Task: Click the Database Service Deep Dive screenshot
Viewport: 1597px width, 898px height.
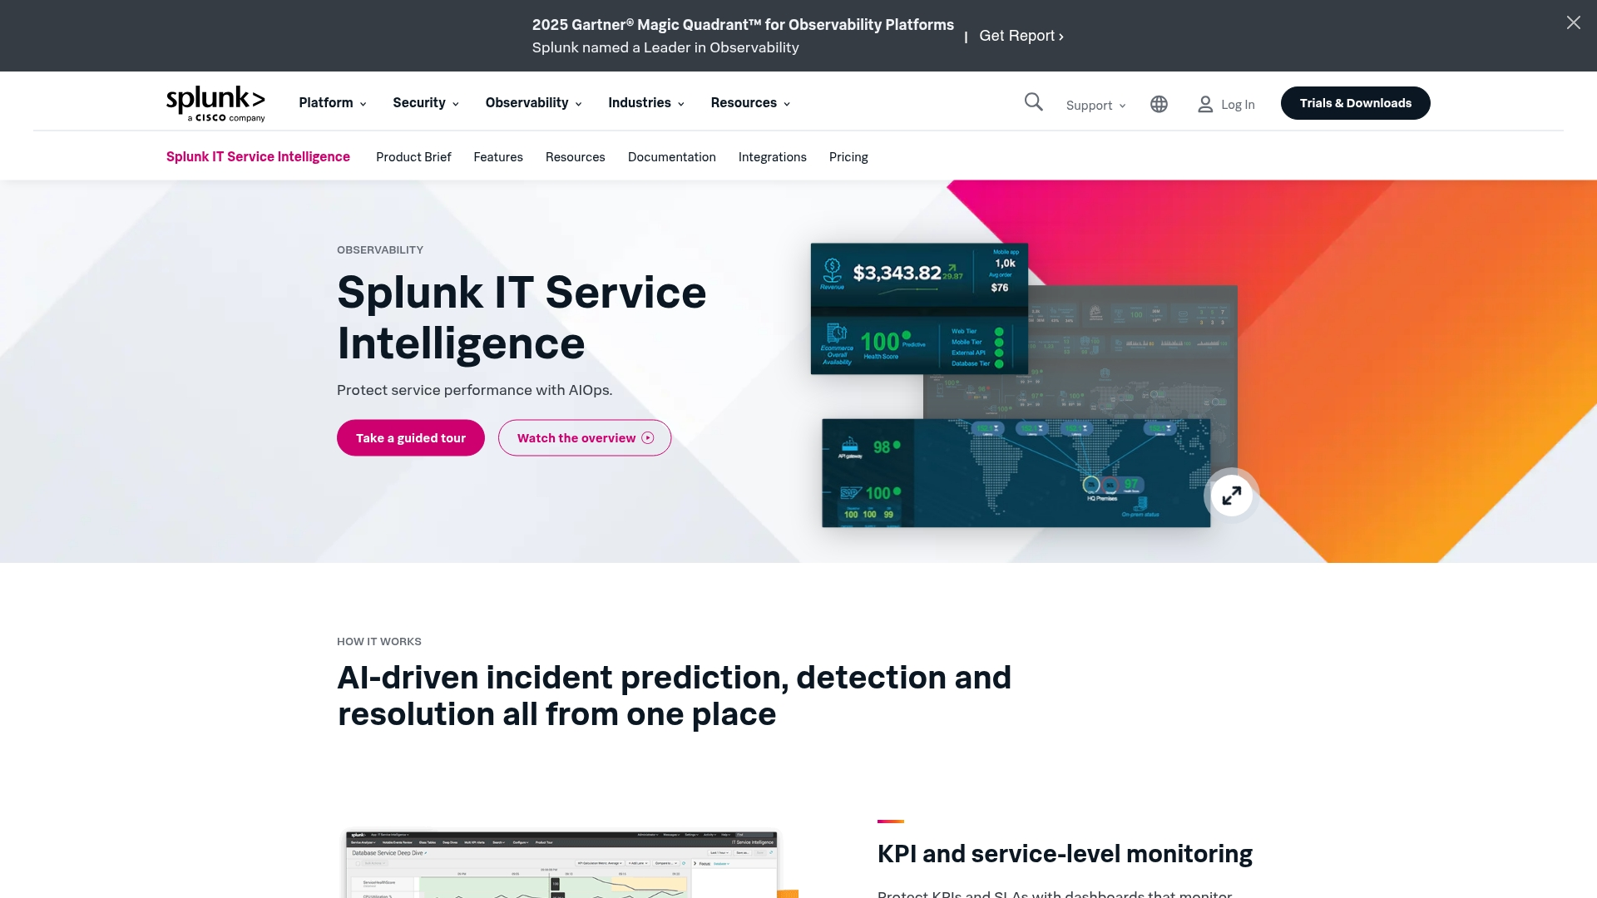Action: [561, 865]
